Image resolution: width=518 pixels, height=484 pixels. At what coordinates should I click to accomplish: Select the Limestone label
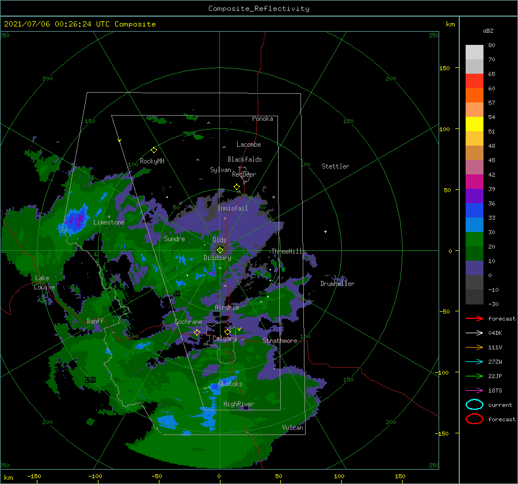click(x=109, y=222)
